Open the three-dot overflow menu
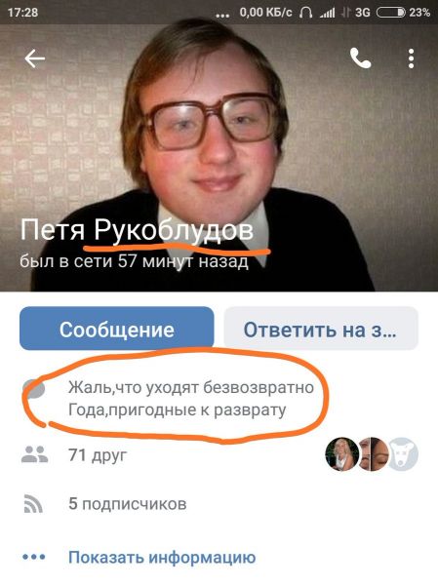This screenshot has width=438, height=585. coord(411,58)
